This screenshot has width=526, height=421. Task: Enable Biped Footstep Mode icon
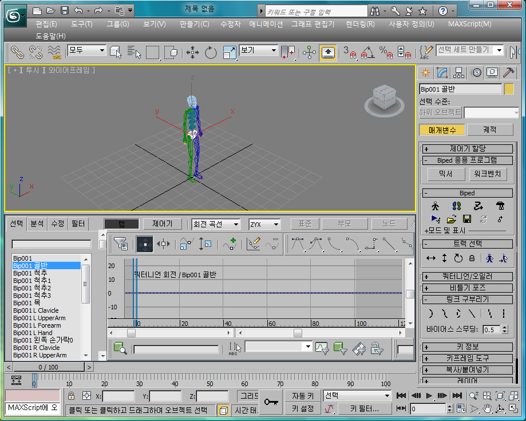click(456, 206)
